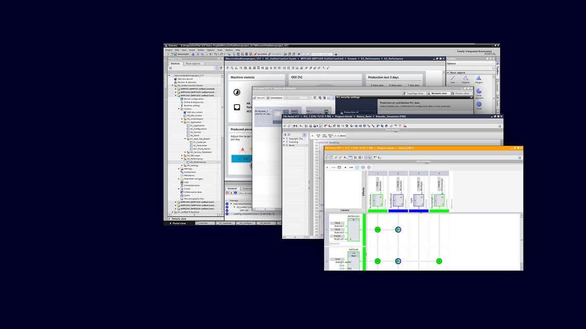The height and width of the screenshot is (329, 586).
Task: Click the Connections button in network toolbar
Action: coord(275,98)
